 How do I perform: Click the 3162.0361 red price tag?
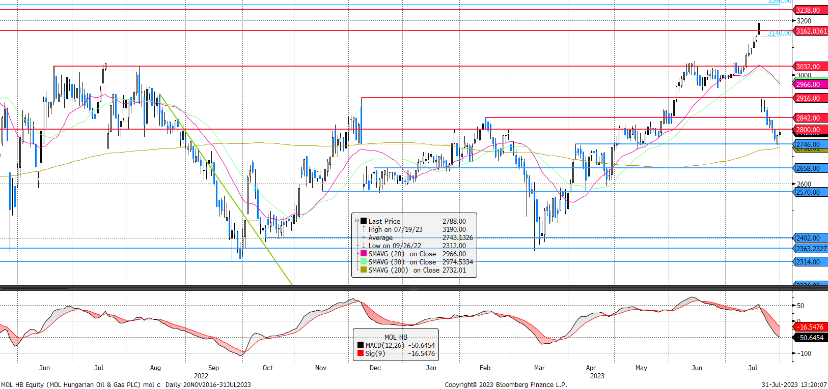pyautogui.click(x=811, y=31)
